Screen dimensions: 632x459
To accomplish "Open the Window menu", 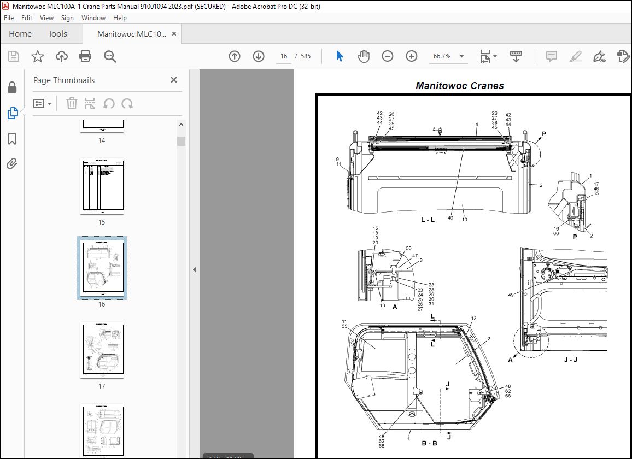I will [x=93, y=17].
